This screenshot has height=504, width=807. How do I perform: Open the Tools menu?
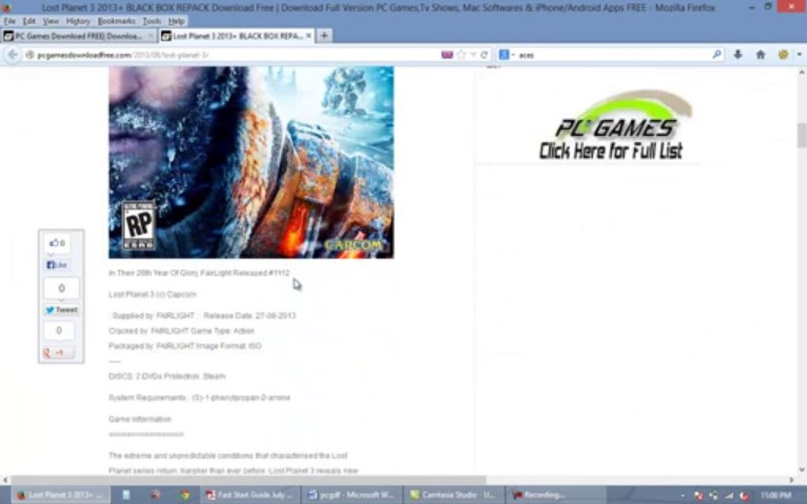point(151,21)
